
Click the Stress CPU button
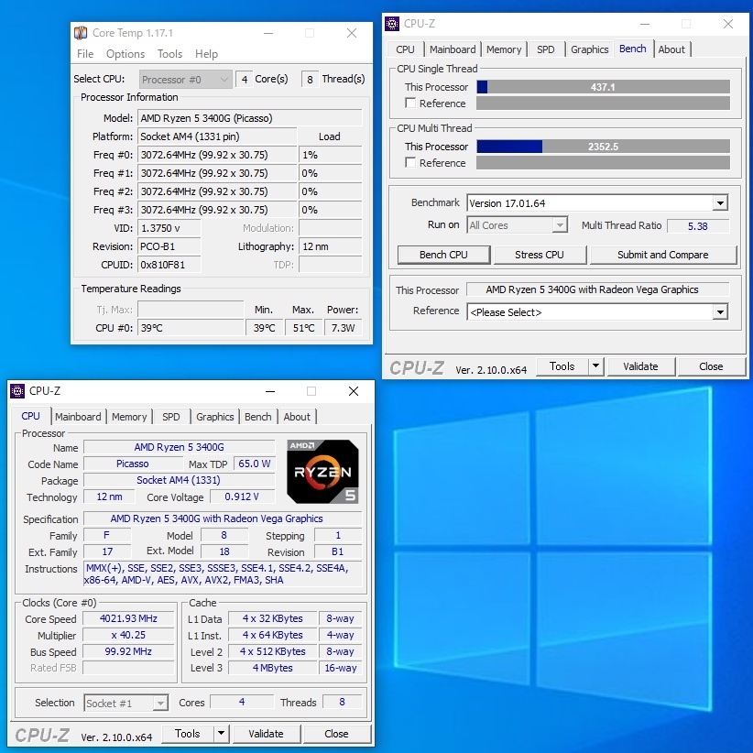click(x=540, y=255)
